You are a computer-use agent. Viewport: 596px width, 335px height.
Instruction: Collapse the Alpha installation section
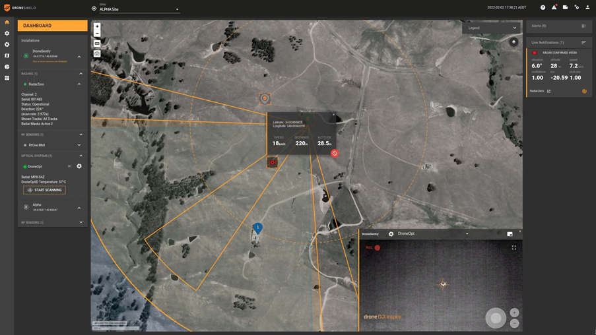tap(79, 208)
